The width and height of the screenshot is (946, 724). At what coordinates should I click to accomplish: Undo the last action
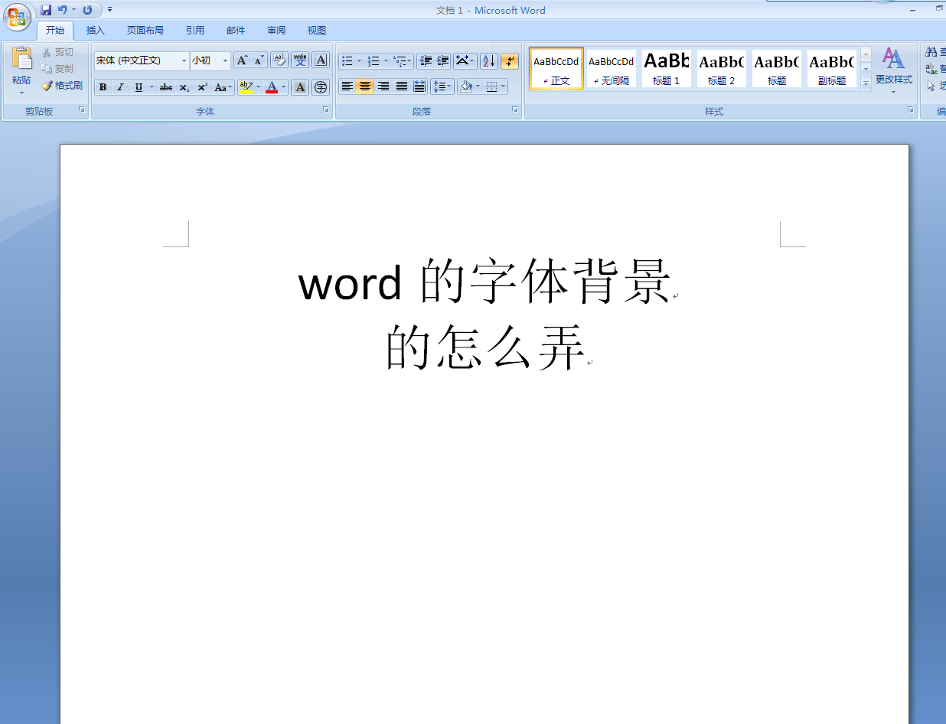63,10
